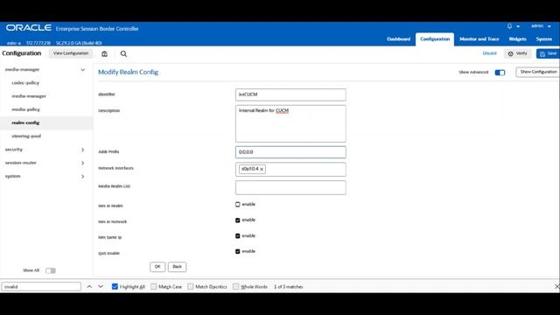This screenshot has width=560, height=315.
Task: Click the Oracle logo
Action: point(29,28)
